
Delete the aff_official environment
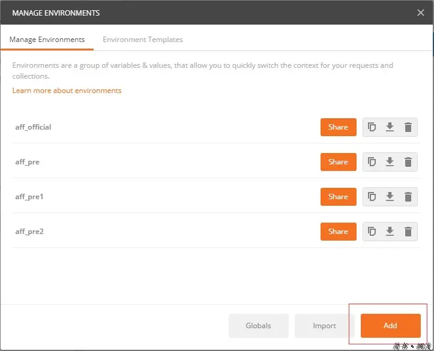[408, 127]
